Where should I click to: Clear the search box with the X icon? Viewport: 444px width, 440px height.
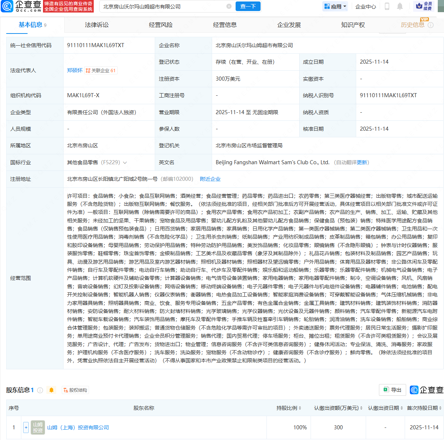(x=229, y=6)
